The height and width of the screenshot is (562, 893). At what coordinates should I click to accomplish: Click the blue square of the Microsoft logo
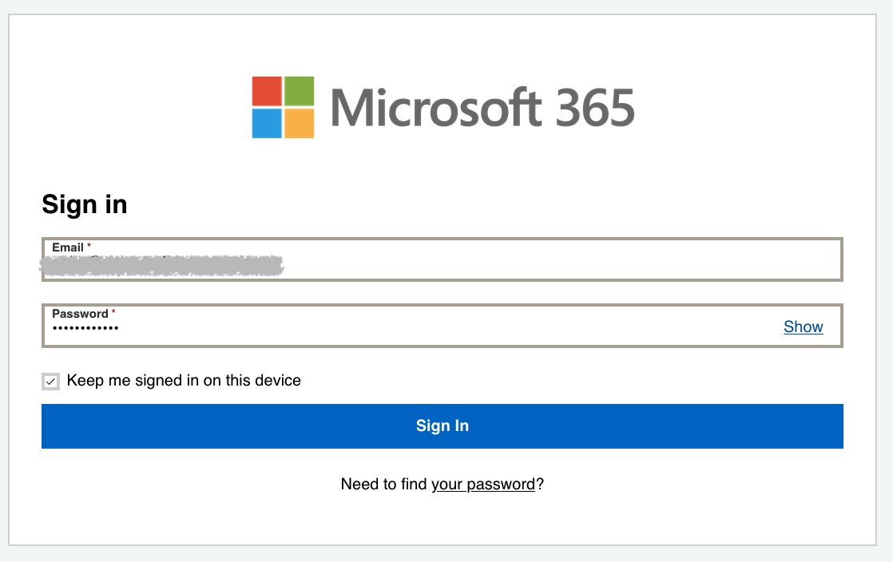pos(267,124)
